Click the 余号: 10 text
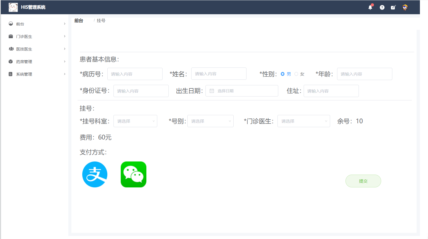Screen dimensions: 428x239 [x=350, y=121]
